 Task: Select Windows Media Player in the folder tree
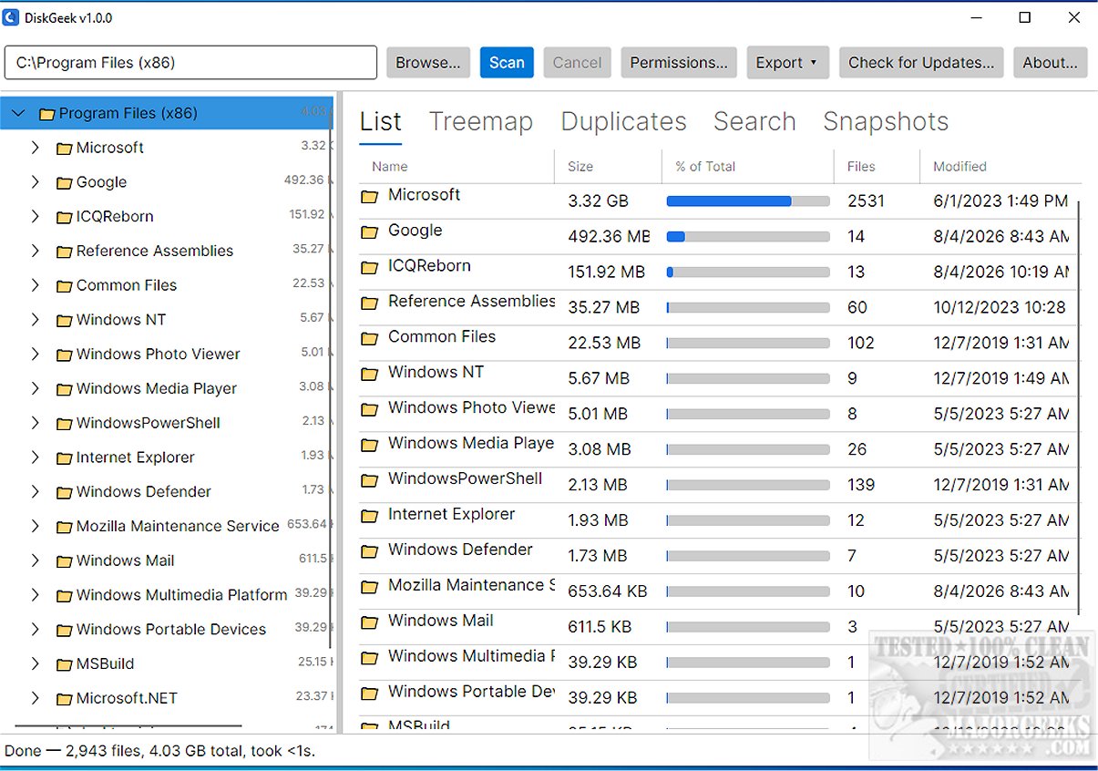[157, 388]
